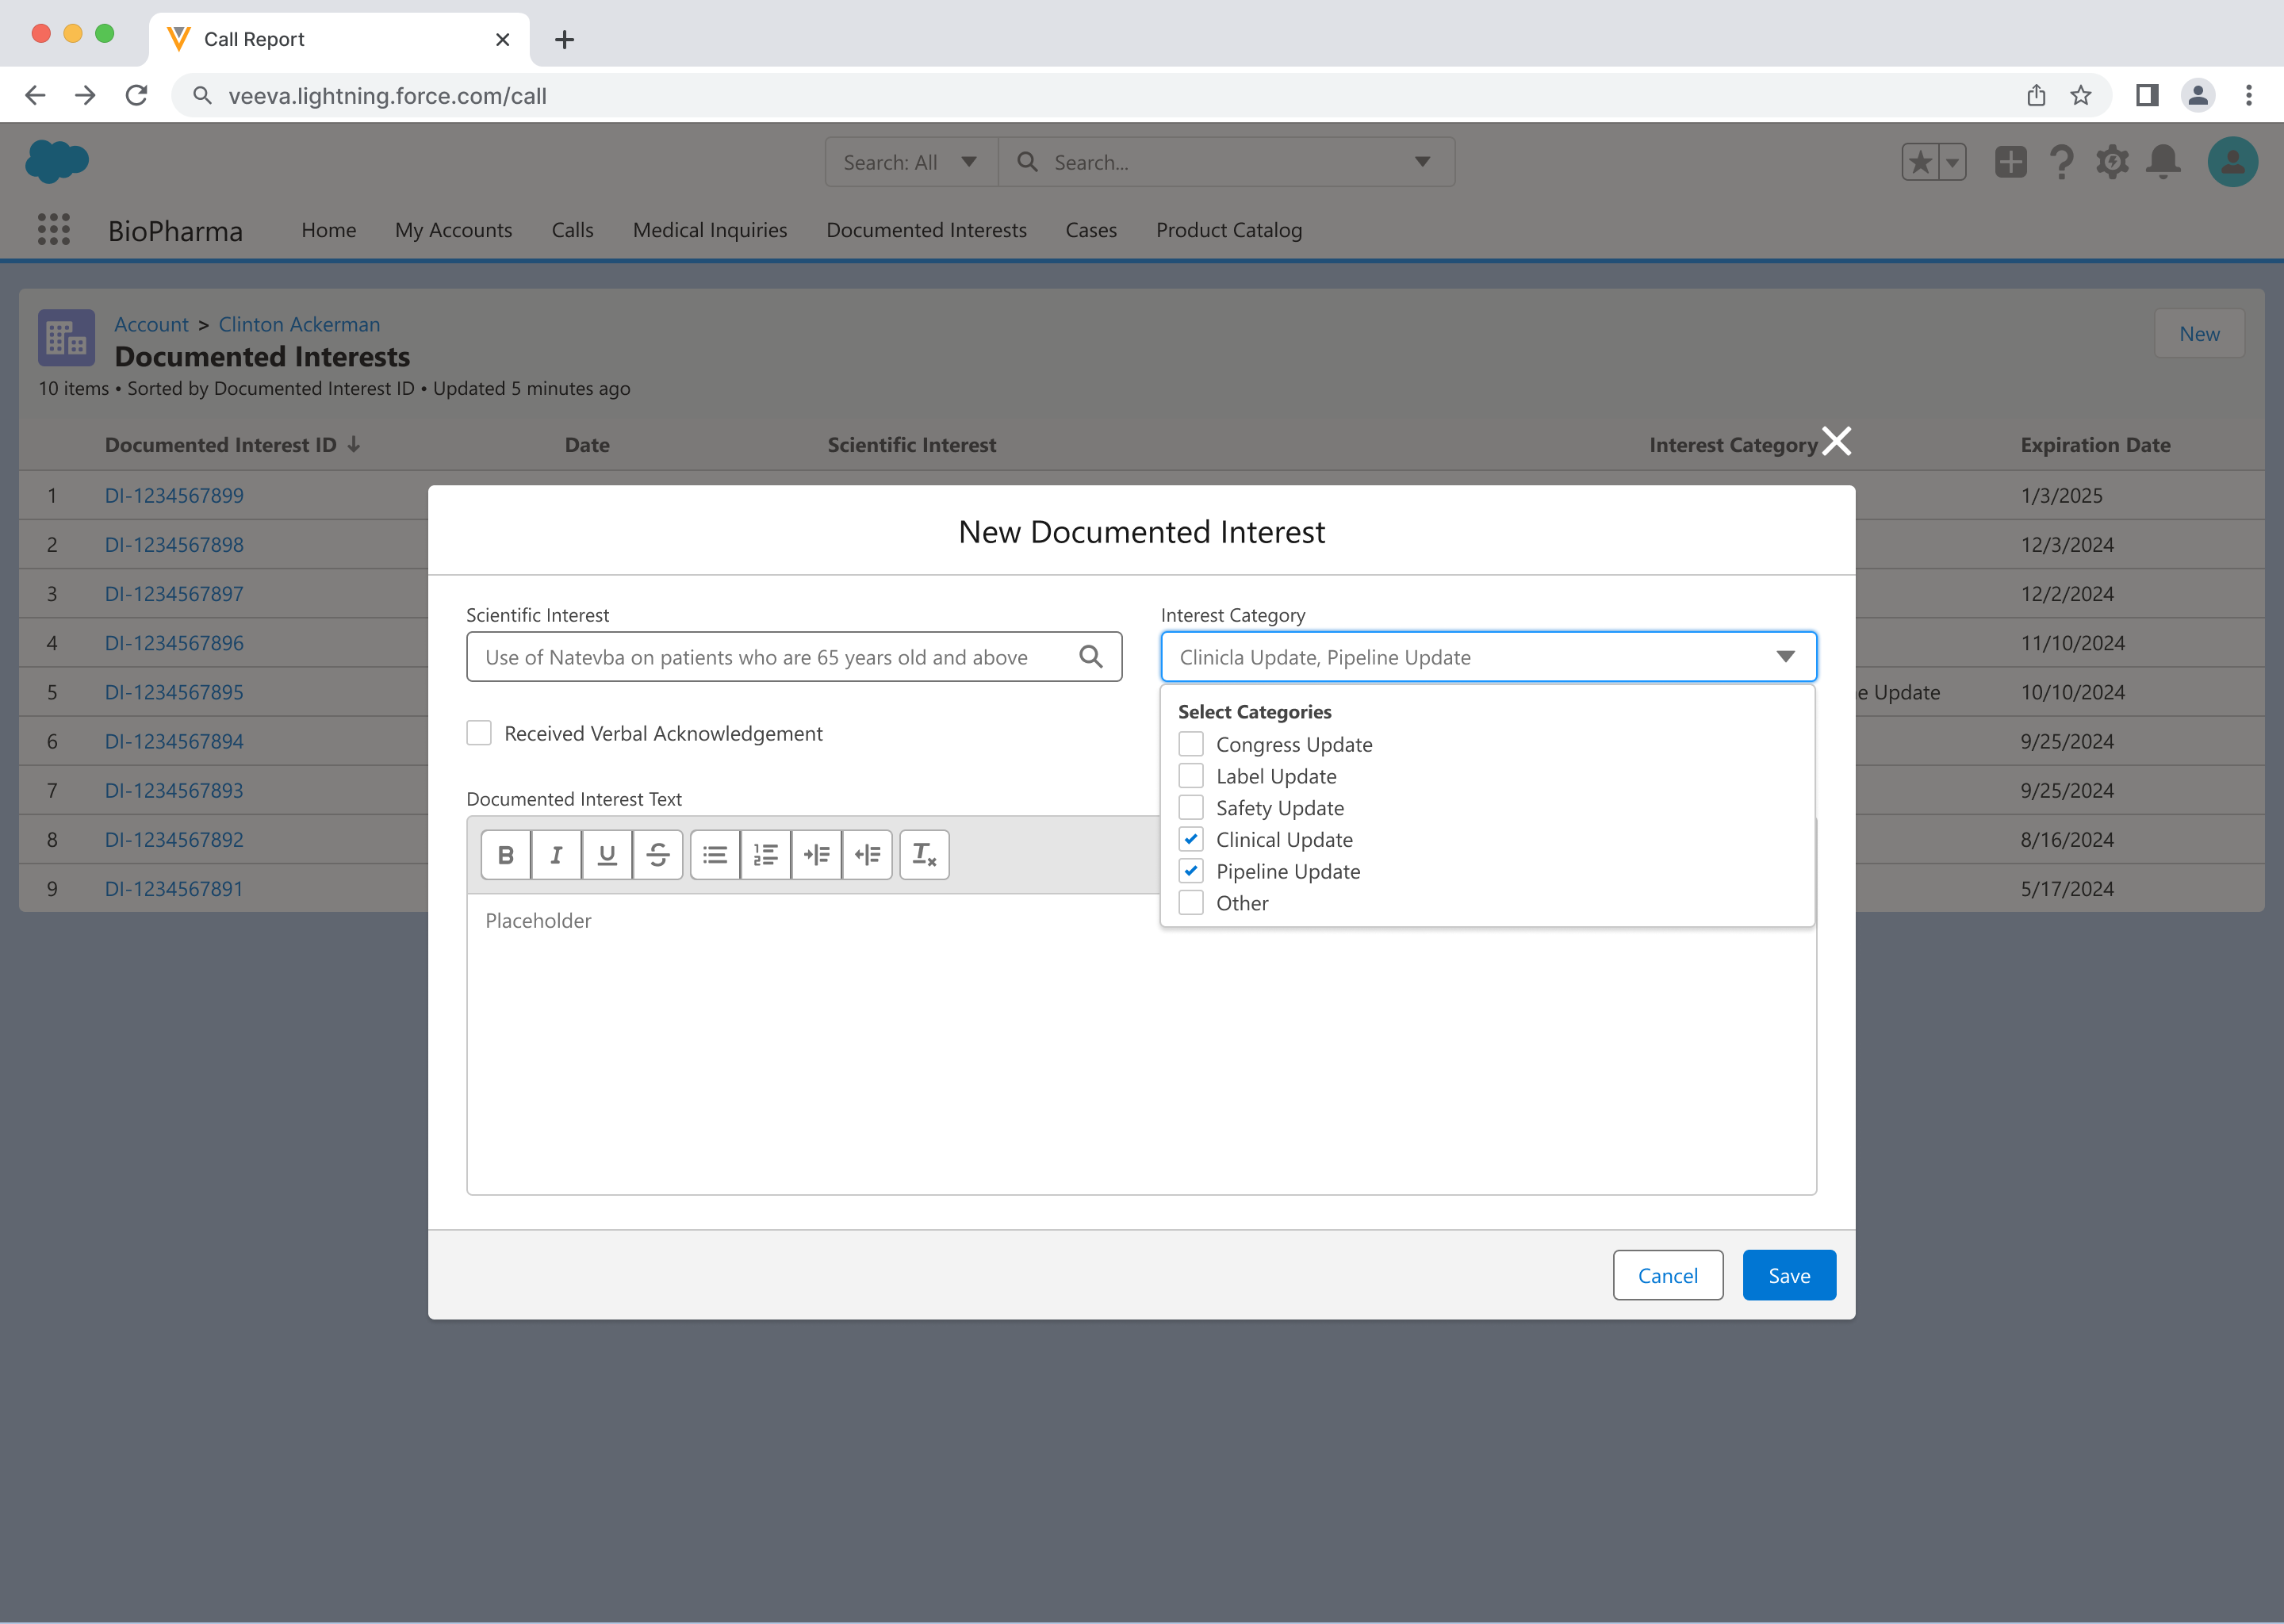Open the Search: All scope dropdown

tap(910, 162)
